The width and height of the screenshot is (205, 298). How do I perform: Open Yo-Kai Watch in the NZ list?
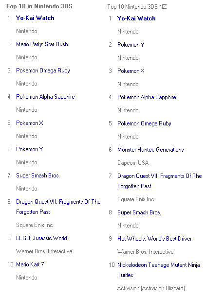136,18
